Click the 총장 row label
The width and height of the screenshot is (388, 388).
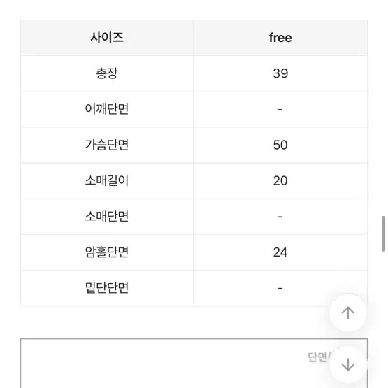point(107,73)
